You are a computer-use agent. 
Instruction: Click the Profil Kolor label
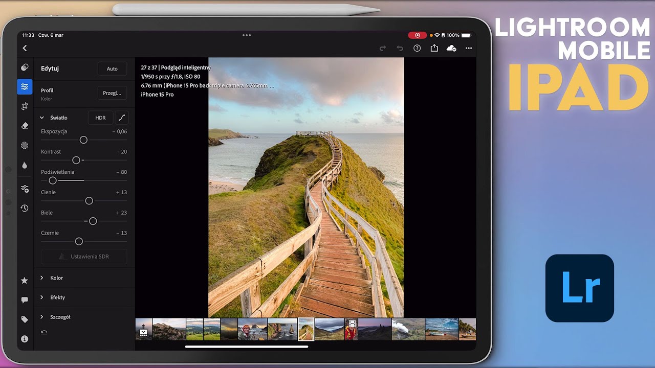pyautogui.click(x=47, y=95)
